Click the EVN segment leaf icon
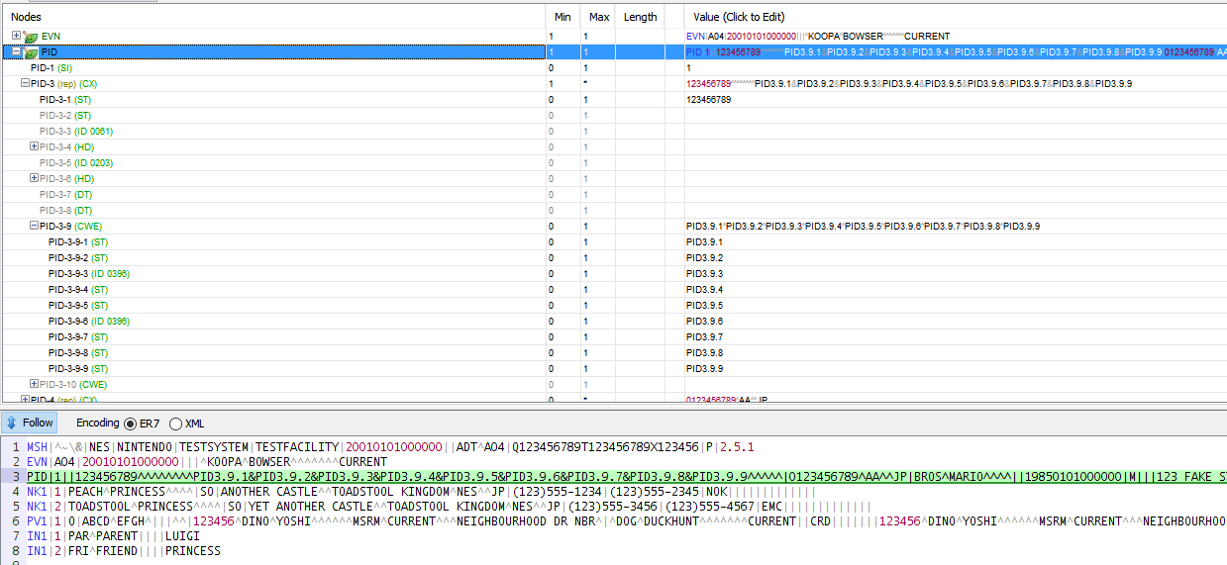The height and width of the screenshot is (565, 1227). pyautogui.click(x=31, y=37)
